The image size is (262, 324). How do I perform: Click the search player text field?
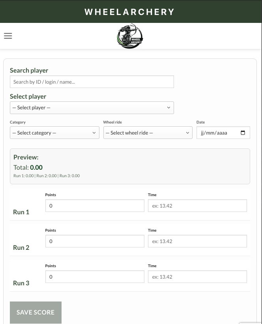pyautogui.click(x=92, y=82)
